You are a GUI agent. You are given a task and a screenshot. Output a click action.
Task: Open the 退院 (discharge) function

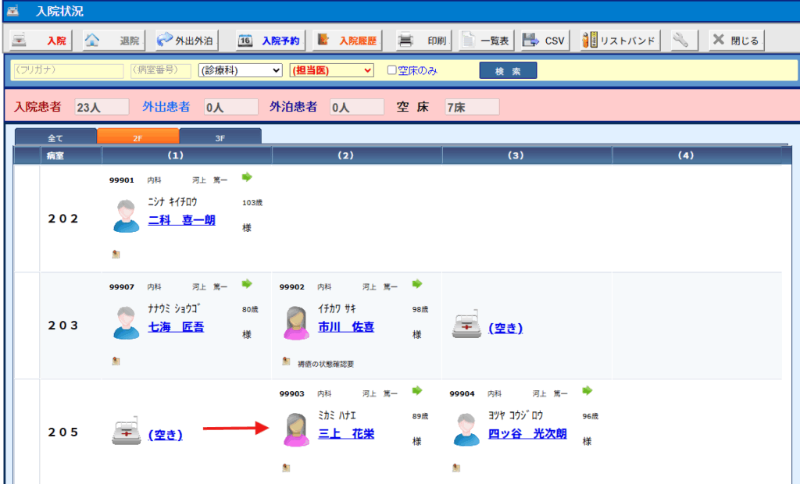pyautogui.click(x=112, y=40)
